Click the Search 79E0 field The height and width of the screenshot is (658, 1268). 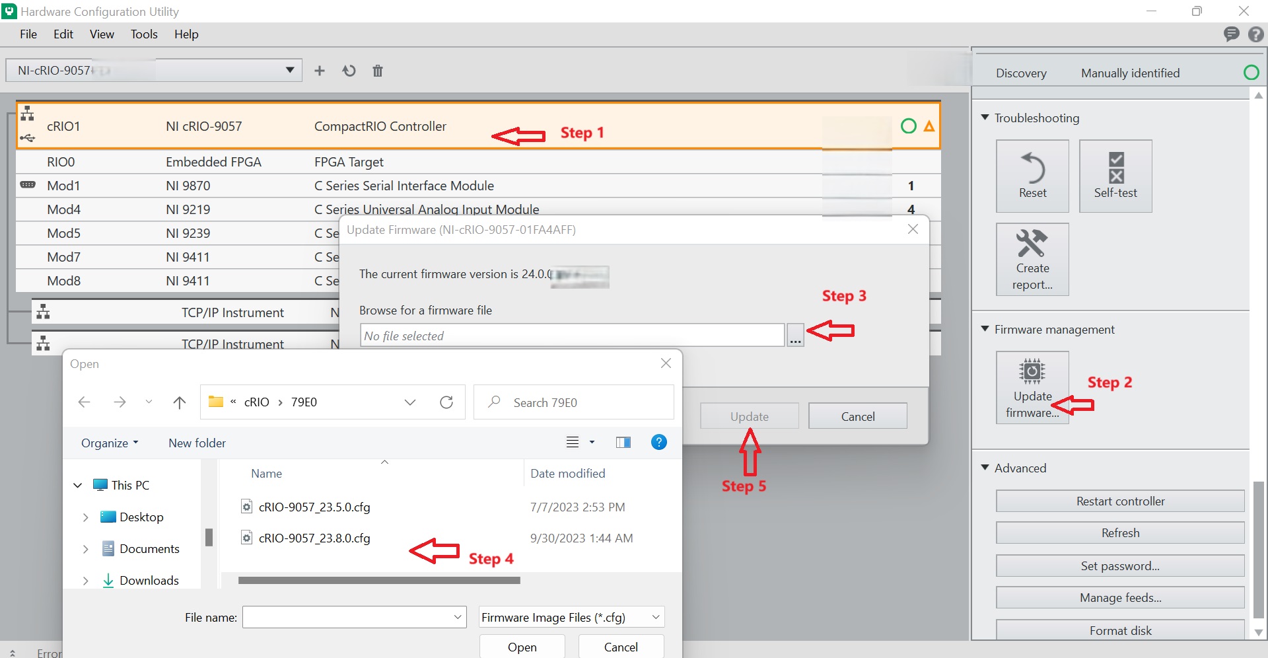click(573, 402)
